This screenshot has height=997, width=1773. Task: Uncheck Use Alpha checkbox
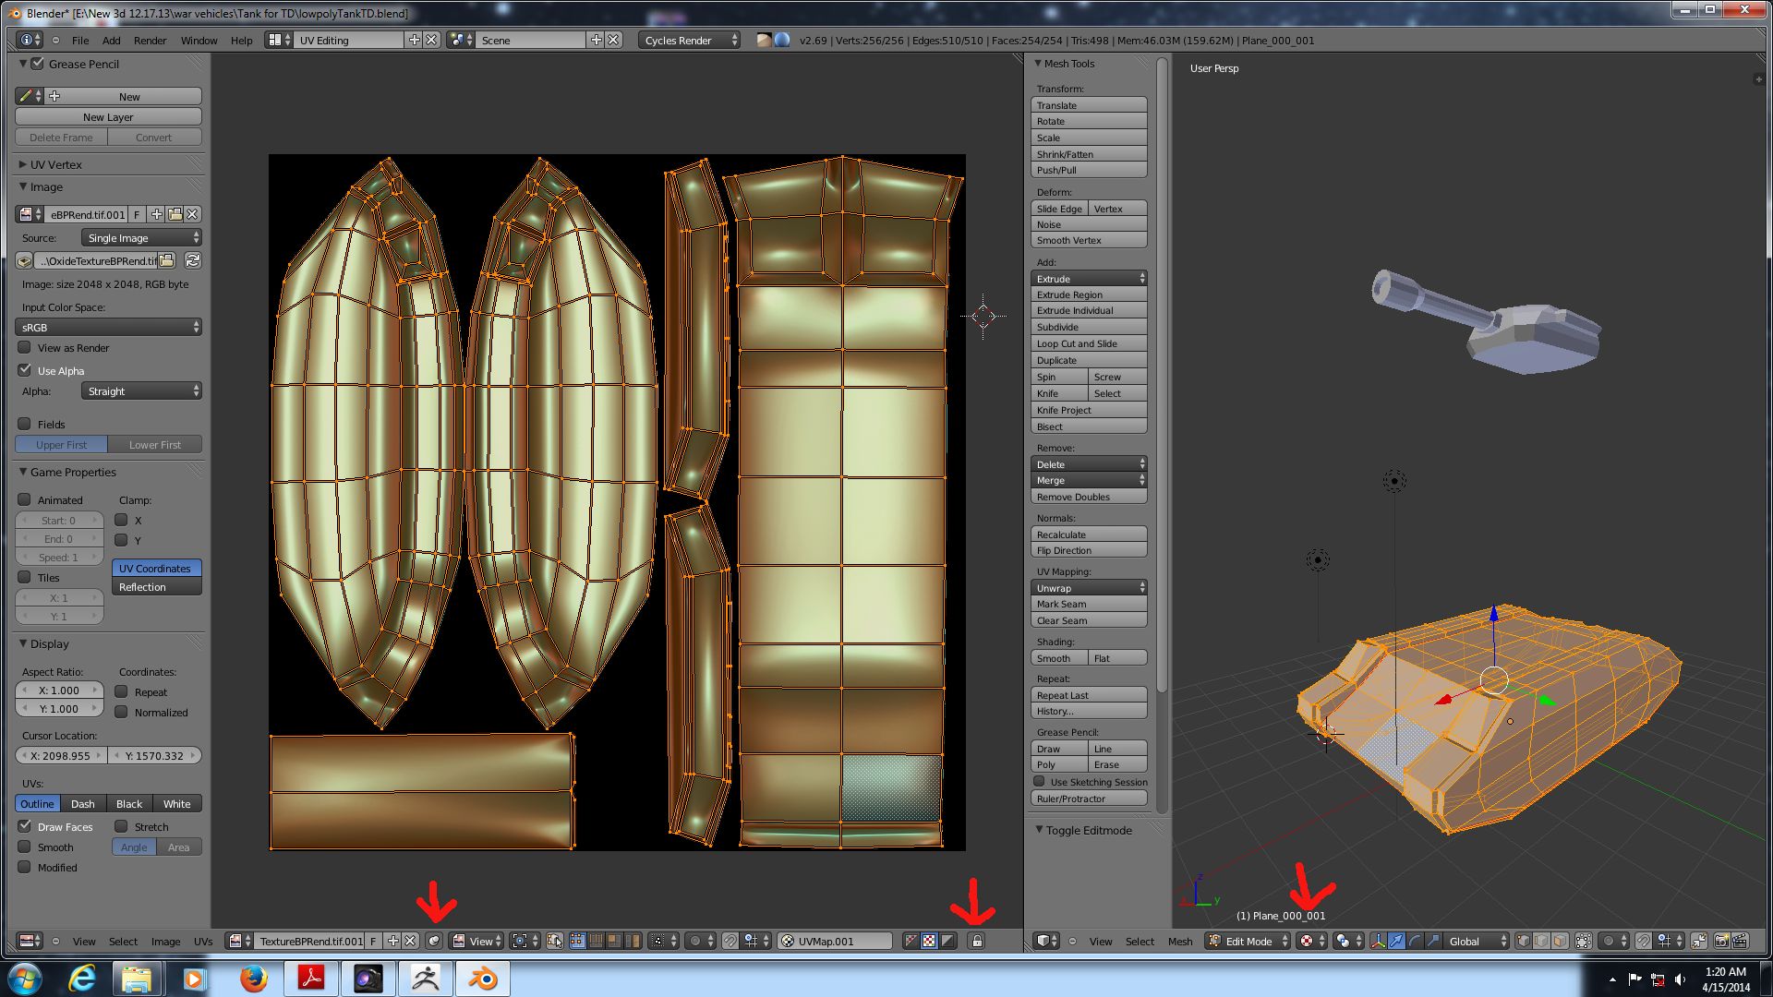(x=25, y=370)
